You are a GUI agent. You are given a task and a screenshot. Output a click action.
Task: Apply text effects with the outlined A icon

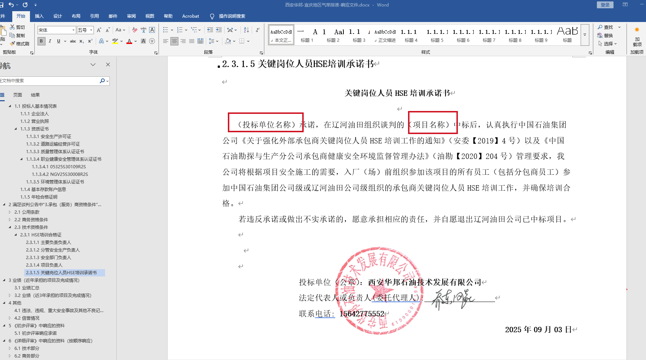pos(101,41)
